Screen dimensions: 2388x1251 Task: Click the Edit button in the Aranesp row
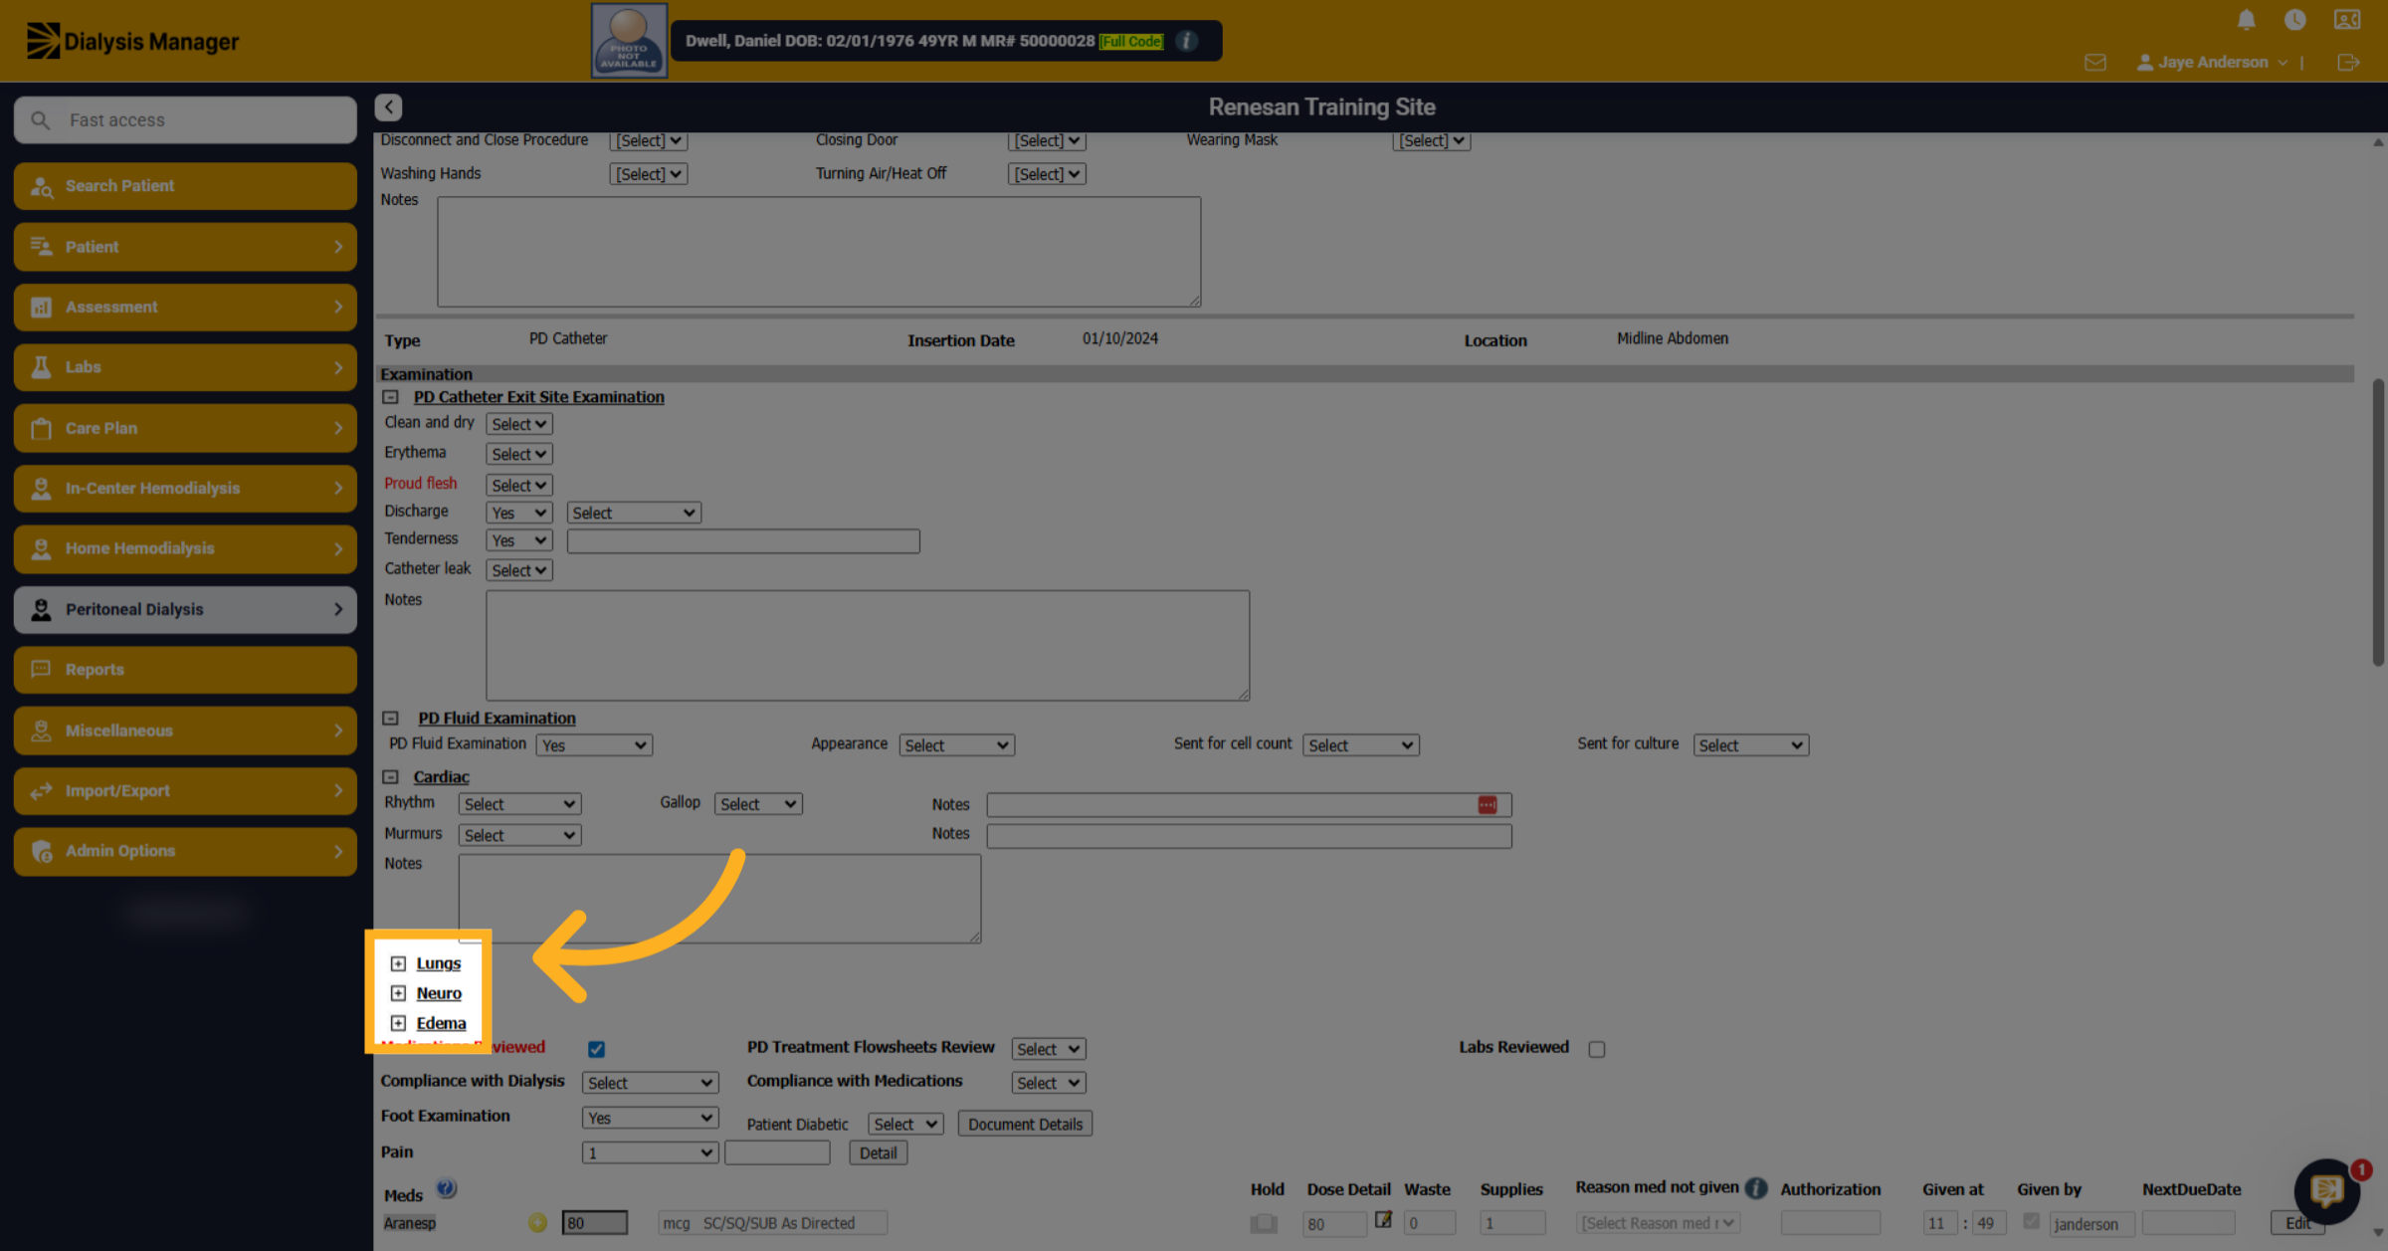2297,1223
